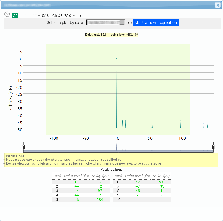Viewport: 223px width, 221px height.
Task: Click rank 4 delta-level value -44
Action: (x=76, y=195)
